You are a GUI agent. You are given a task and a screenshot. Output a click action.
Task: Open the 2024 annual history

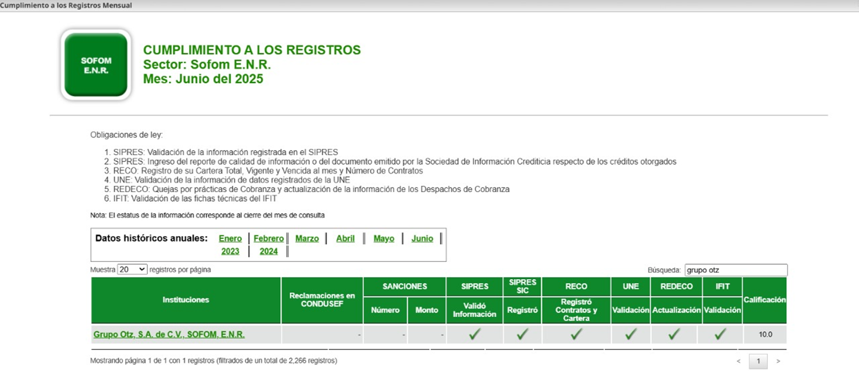pyautogui.click(x=269, y=251)
